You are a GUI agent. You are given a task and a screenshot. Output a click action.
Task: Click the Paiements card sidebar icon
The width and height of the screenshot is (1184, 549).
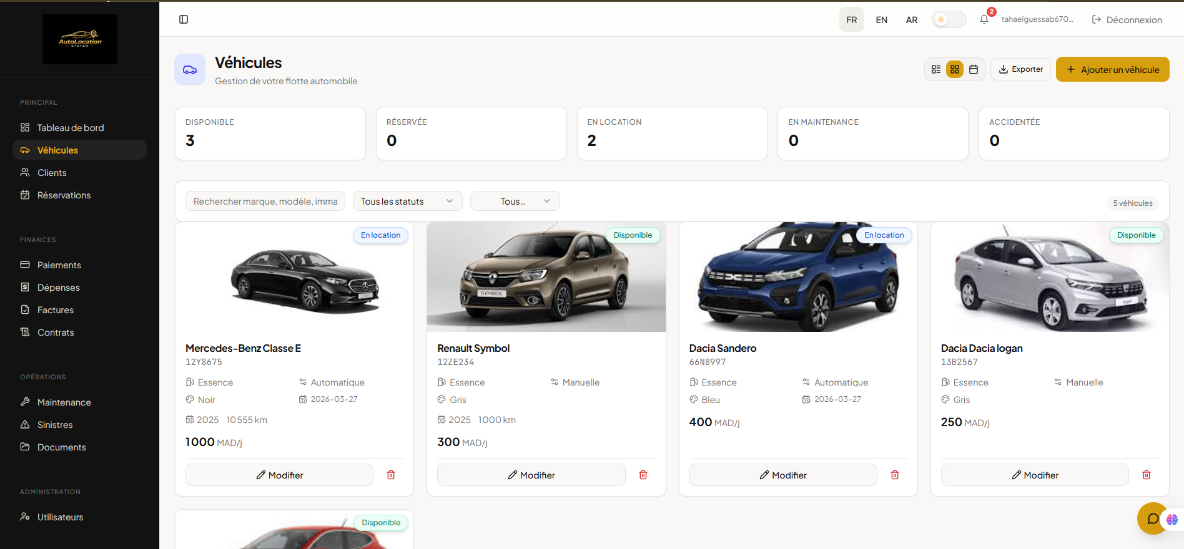click(x=25, y=265)
